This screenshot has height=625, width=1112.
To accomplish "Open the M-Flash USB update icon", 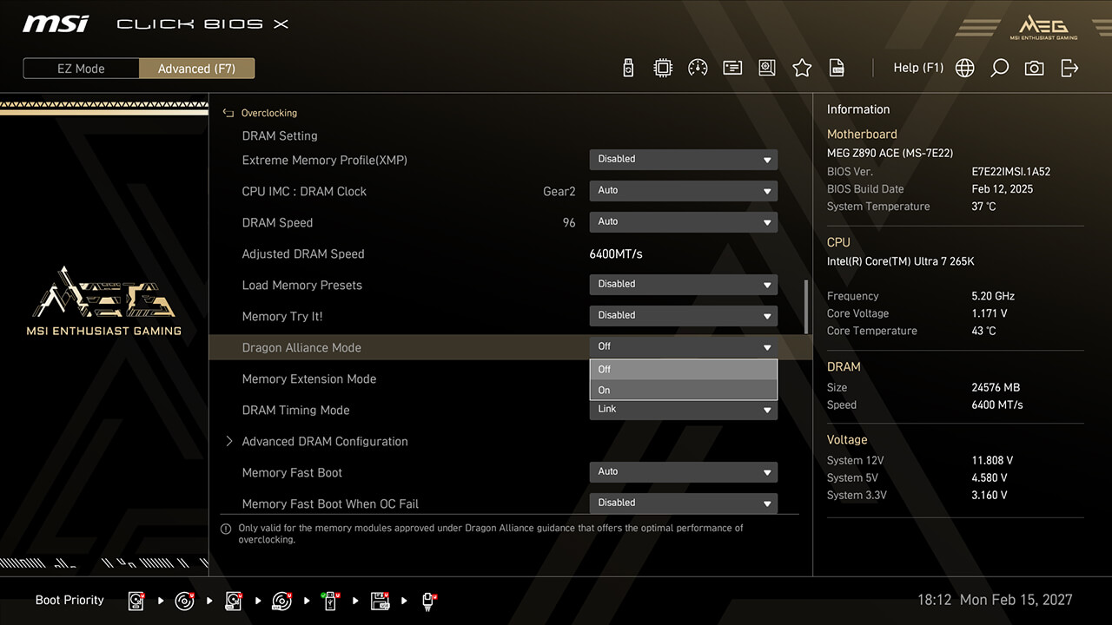I will point(628,68).
